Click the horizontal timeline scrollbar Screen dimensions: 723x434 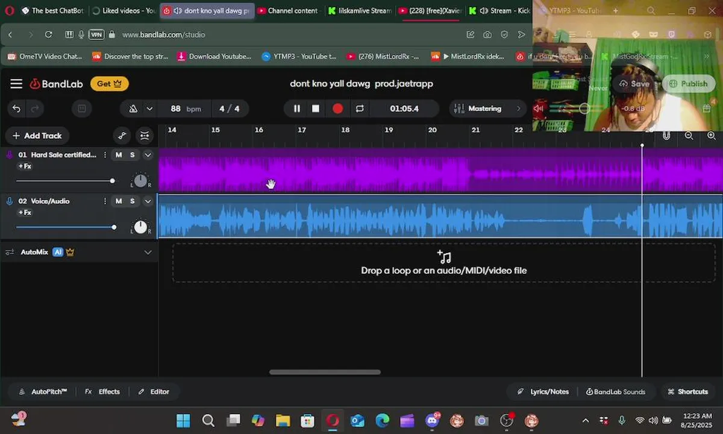325,372
